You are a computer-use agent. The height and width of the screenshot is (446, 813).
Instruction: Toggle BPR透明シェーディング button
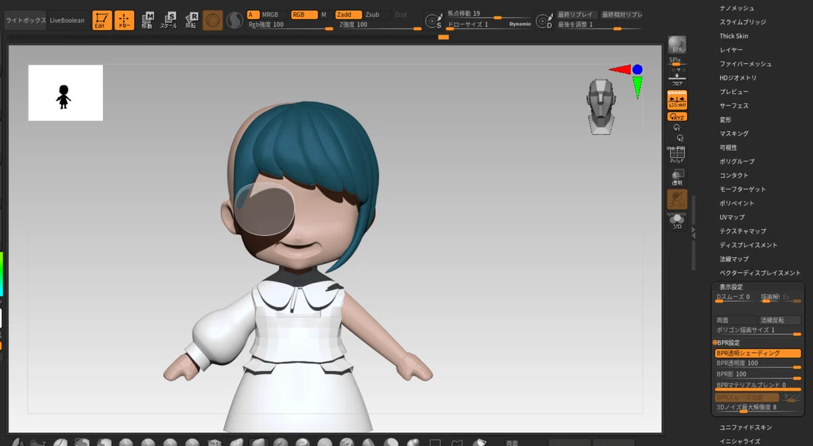click(758, 353)
